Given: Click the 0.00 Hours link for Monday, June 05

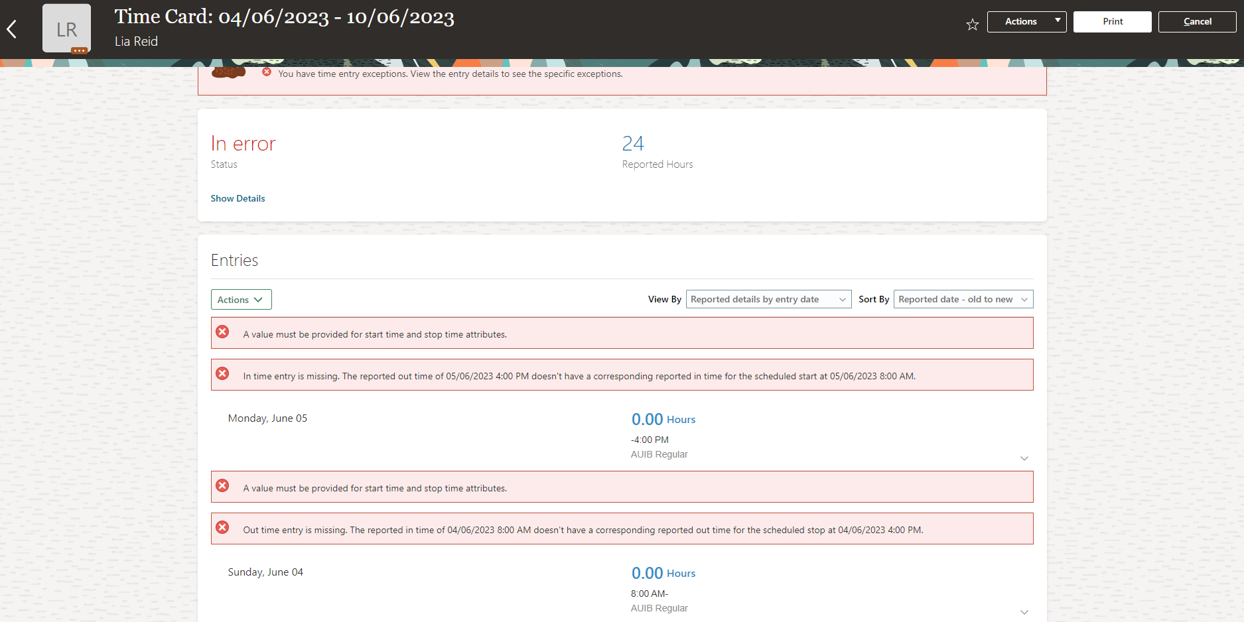Looking at the screenshot, I should pos(663,418).
